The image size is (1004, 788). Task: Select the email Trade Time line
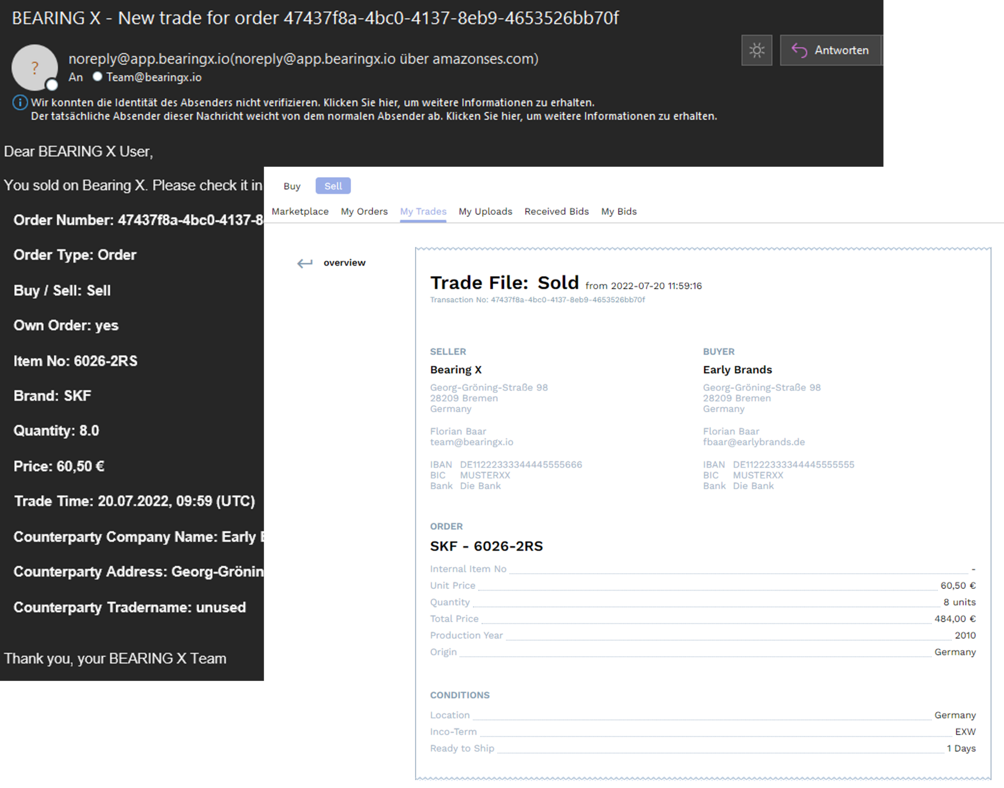click(x=134, y=501)
